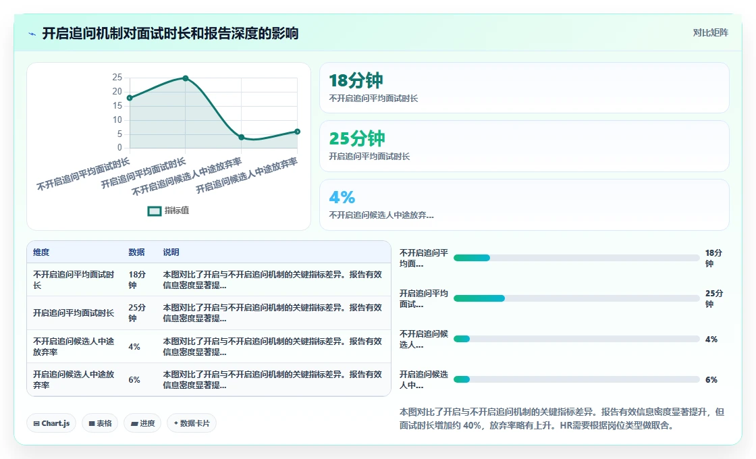Click y-axis tick label 25 in chart
This screenshot has height=459, width=756.
[x=117, y=77]
